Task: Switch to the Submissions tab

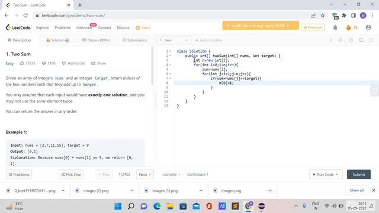Action: (x=134, y=40)
